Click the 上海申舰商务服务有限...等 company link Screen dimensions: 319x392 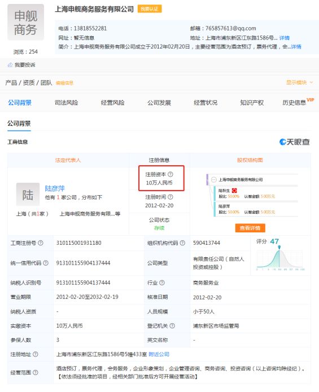point(90,214)
